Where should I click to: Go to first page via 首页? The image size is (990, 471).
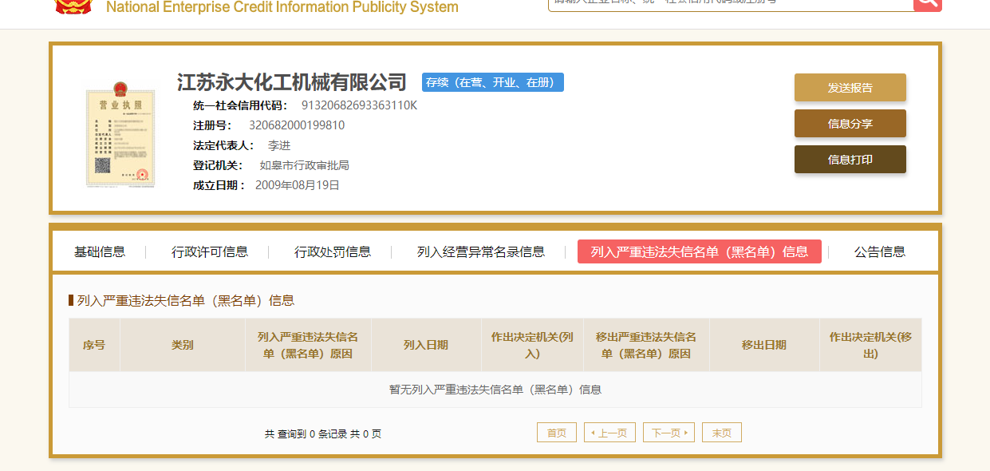[x=557, y=433]
